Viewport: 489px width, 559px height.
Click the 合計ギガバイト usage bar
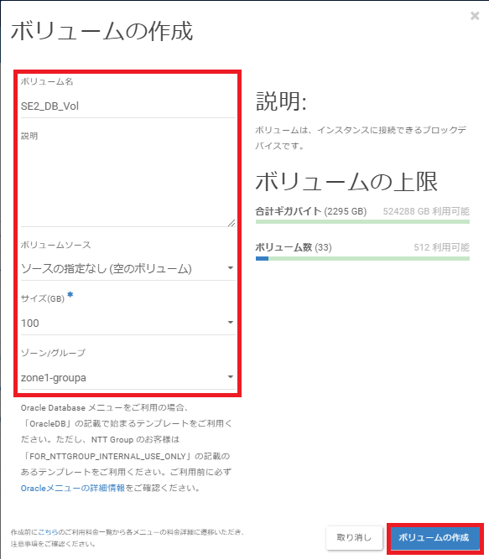pyautogui.click(x=362, y=222)
